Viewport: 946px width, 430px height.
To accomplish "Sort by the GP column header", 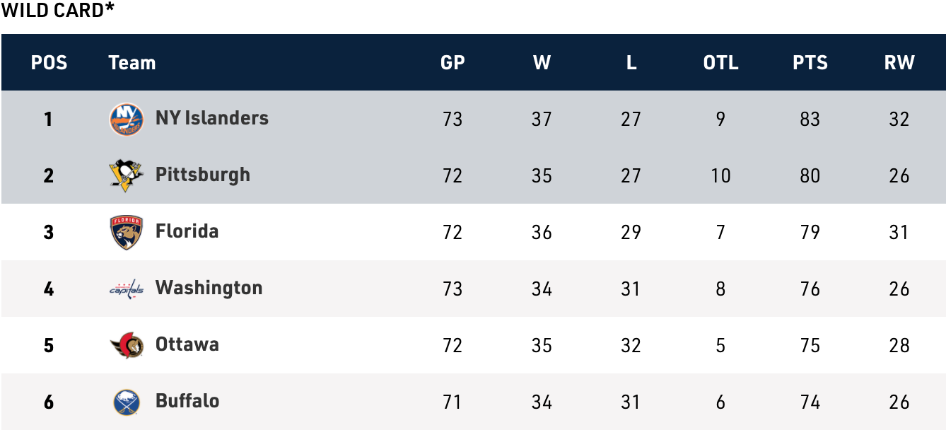I will pyautogui.click(x=452, y=63).
